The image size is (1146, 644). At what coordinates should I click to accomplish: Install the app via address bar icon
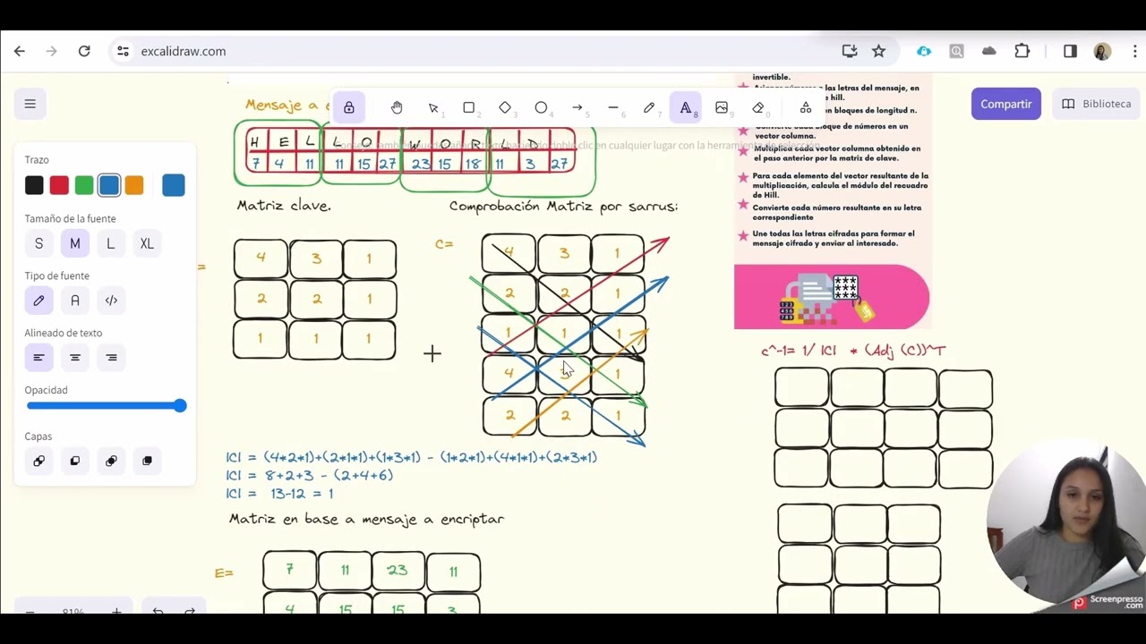[850, 51]
